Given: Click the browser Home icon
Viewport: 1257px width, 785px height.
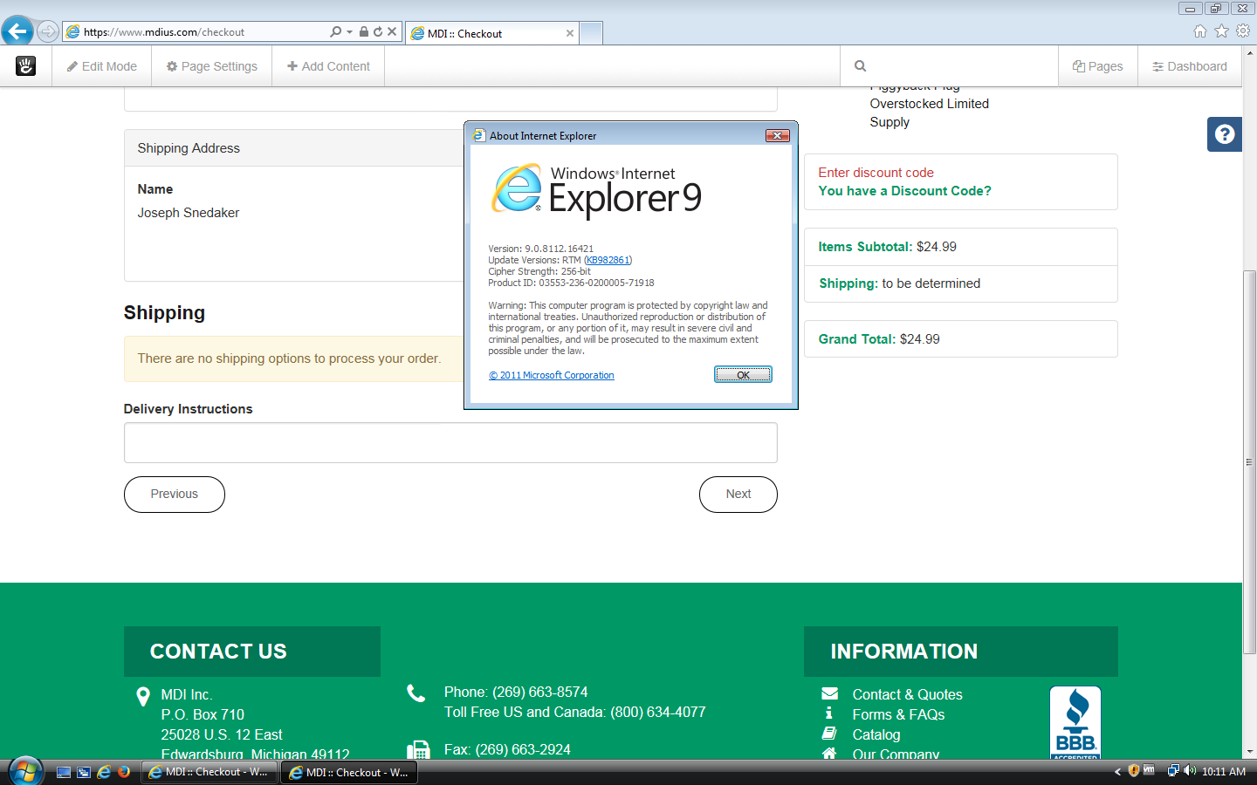Looking at the screenshot, I should [x=1200, y=31].
